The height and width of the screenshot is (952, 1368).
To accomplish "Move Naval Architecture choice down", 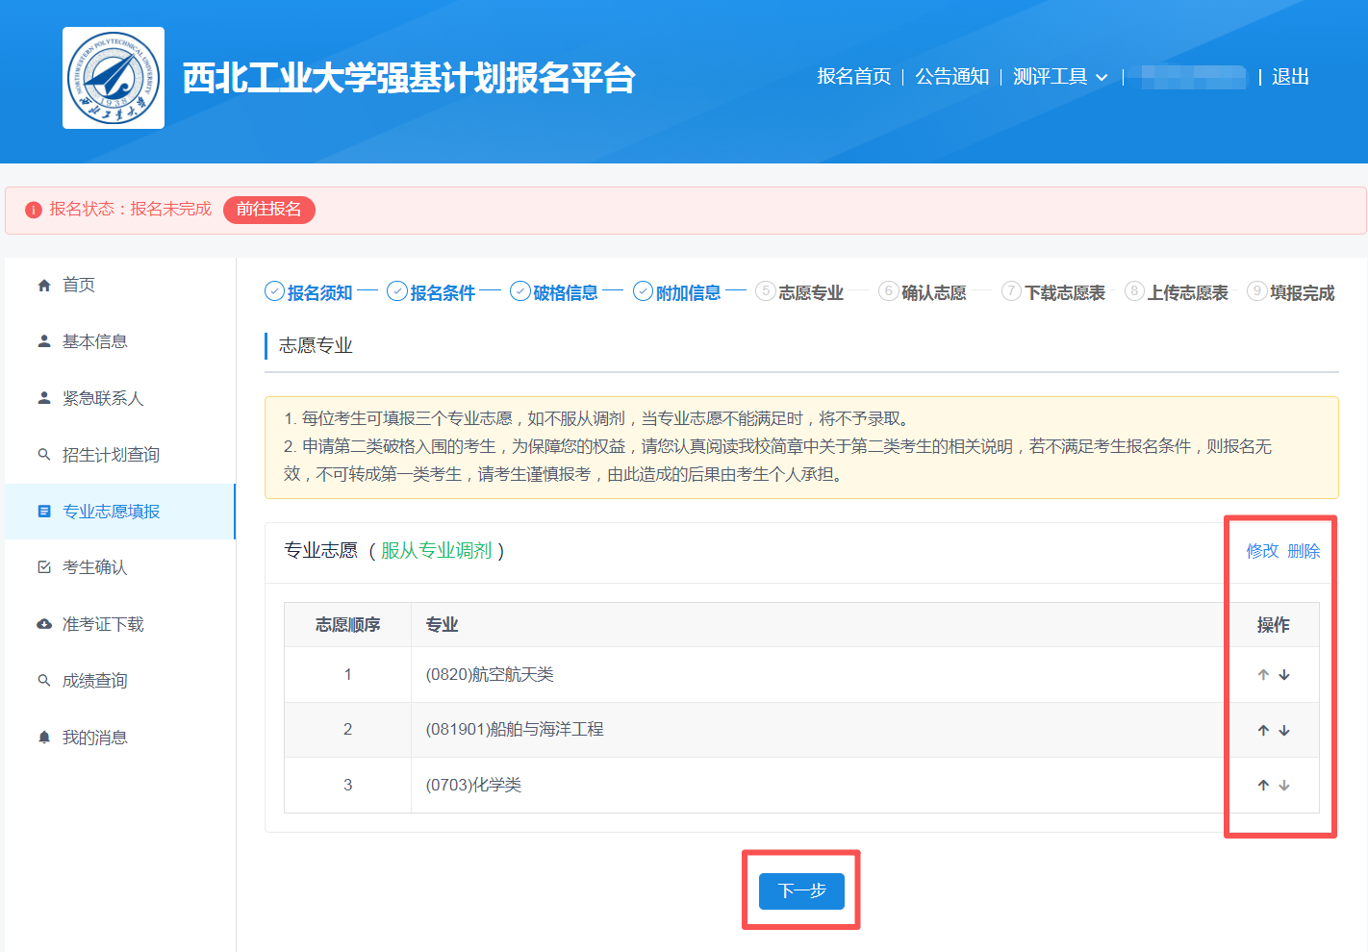I will (x=1284, y=731).
